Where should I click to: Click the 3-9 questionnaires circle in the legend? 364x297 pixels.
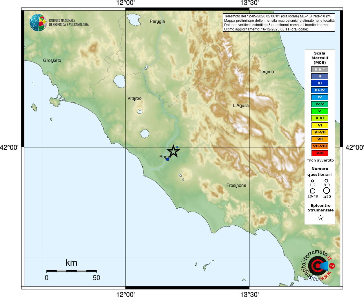[327, 181]
